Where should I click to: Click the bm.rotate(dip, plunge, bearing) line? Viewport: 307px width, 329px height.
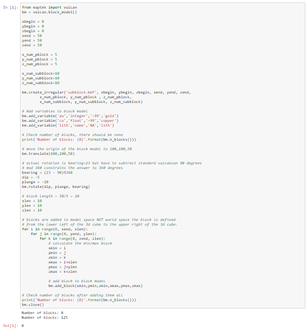click(x=56, y=187)
